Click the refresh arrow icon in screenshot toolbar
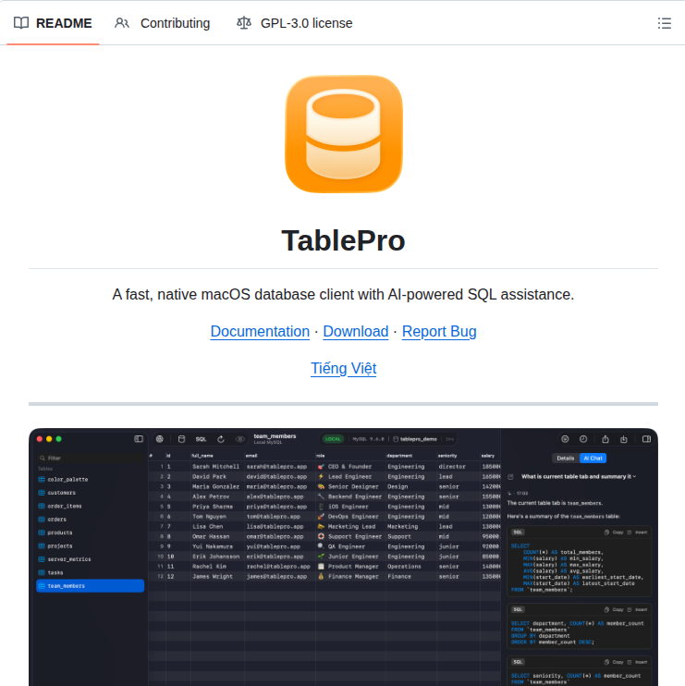 coord(221,439)
